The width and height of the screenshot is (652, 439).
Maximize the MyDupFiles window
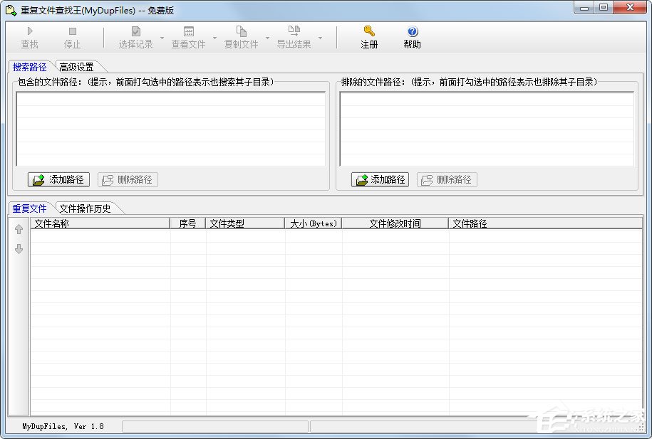[x=604, y=8]
